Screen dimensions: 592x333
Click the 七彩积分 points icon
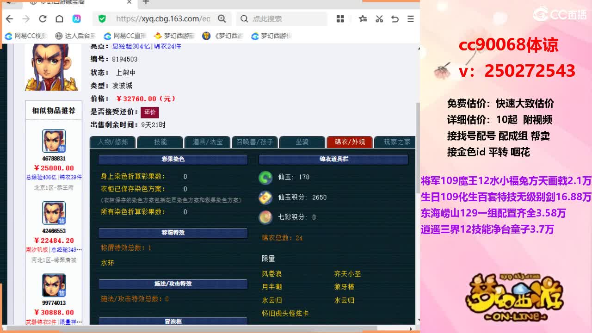coord(265,217)
